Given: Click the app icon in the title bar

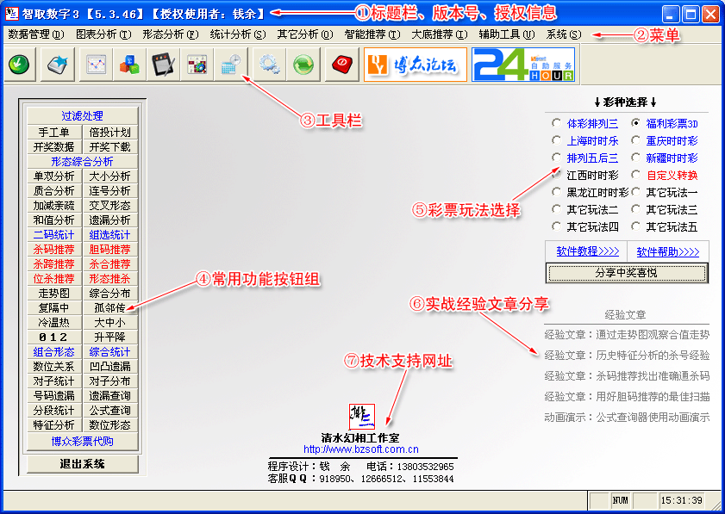Looking at the screenshot, I should click(11, 14).
